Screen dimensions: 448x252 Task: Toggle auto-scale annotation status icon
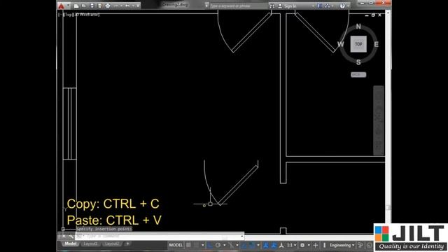point(274,245)
